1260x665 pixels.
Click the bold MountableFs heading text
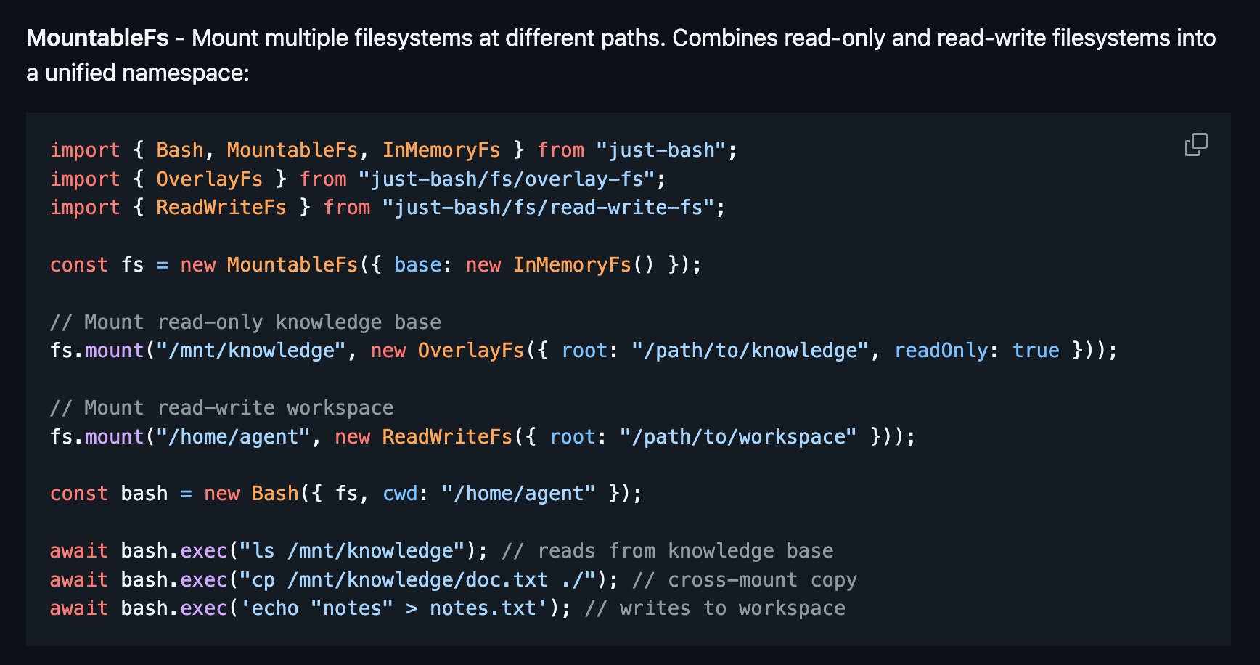(97, 38)
